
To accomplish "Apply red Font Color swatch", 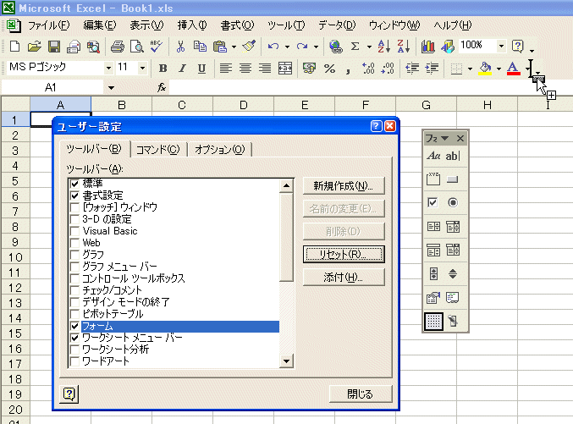I will 514,69.
